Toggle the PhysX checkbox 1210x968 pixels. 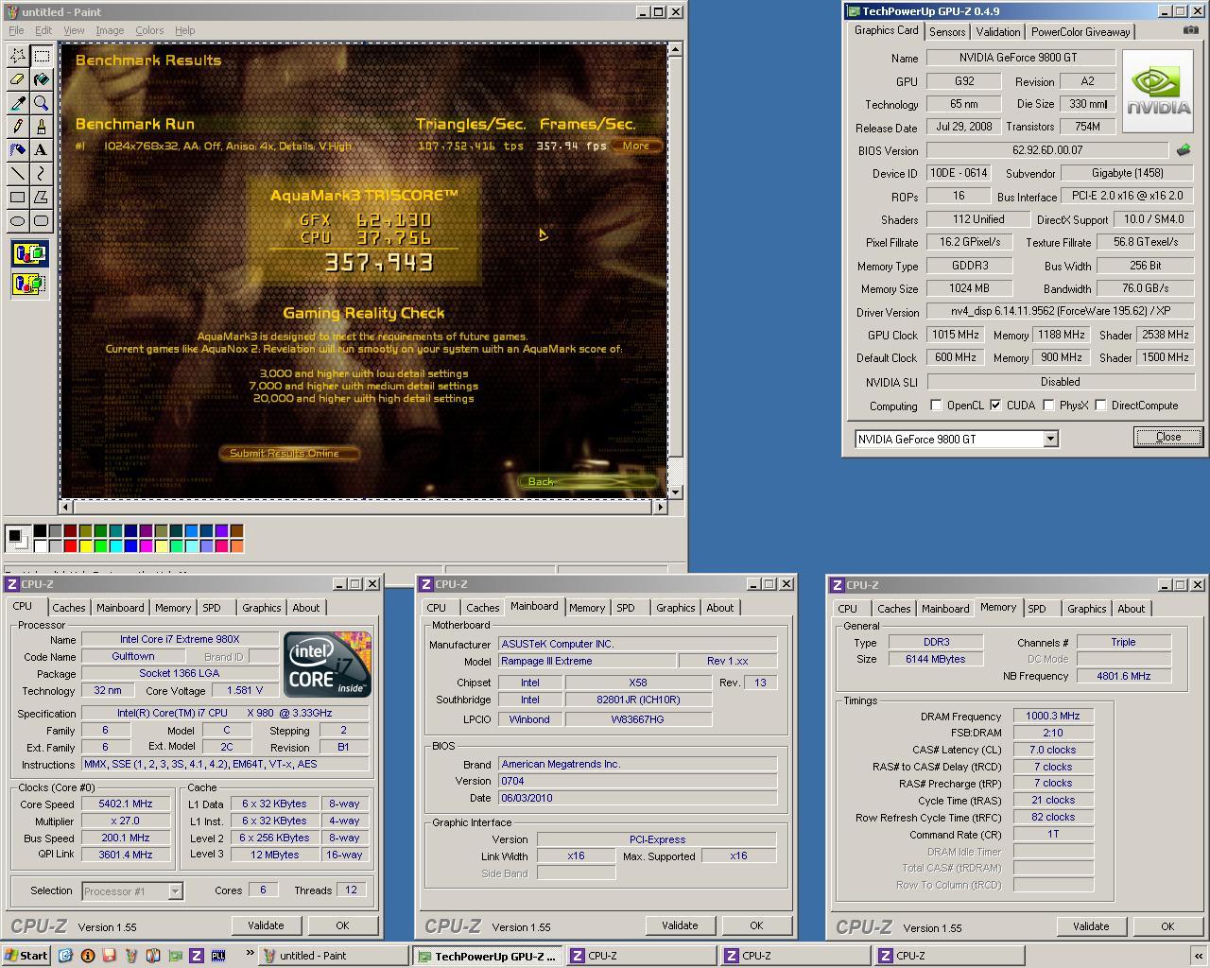click(1048, 405)
